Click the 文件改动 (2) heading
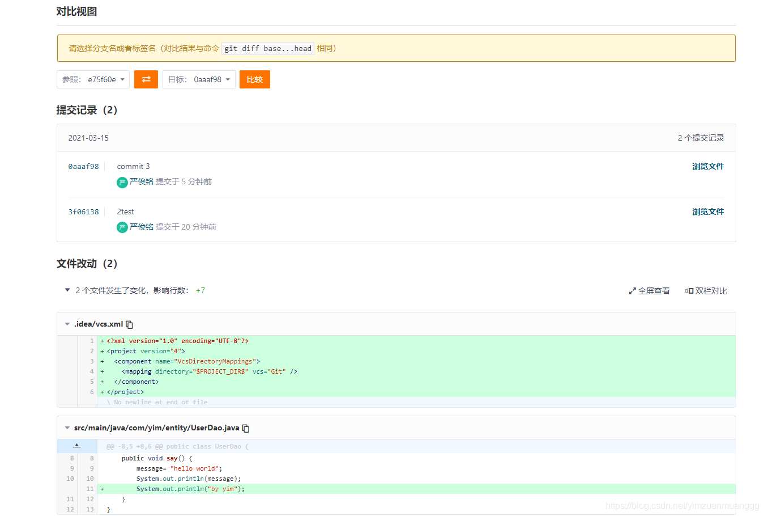The image size is (764, 516). (87, 264)
